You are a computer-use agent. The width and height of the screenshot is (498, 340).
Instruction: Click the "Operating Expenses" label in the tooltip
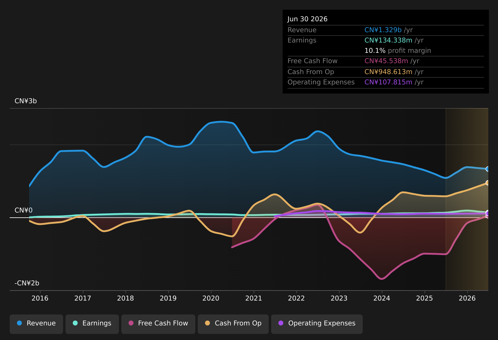pos(321,82)
